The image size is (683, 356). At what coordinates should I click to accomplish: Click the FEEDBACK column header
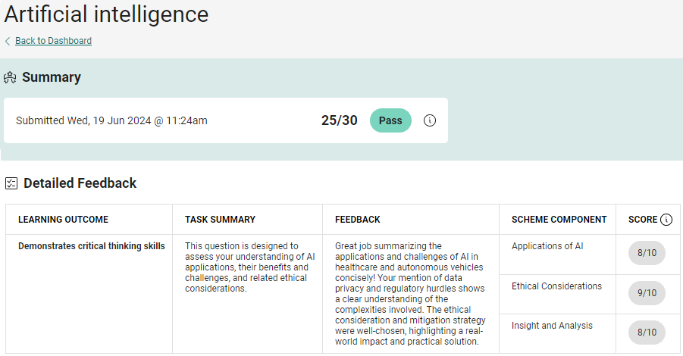(x=358, y=220)
